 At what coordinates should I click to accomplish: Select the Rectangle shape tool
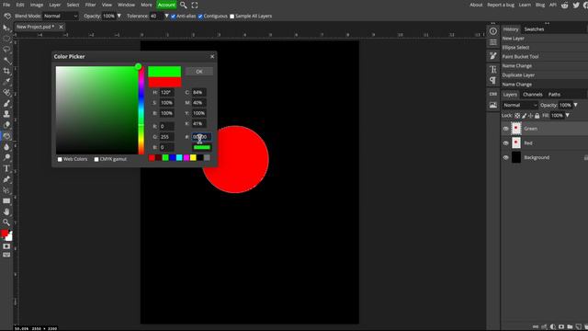point(6,201)
